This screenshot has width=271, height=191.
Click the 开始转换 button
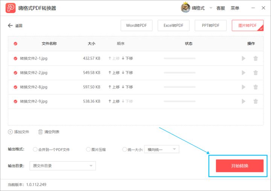[240, 166]
